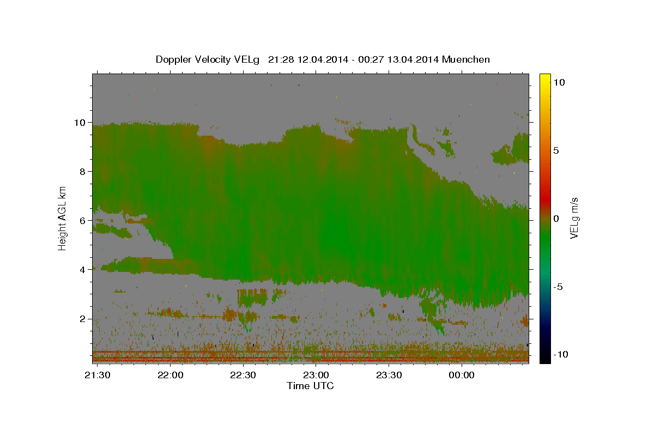
Task: Click the colorbar value '10' at top
Action: click(x=559, y=82)
